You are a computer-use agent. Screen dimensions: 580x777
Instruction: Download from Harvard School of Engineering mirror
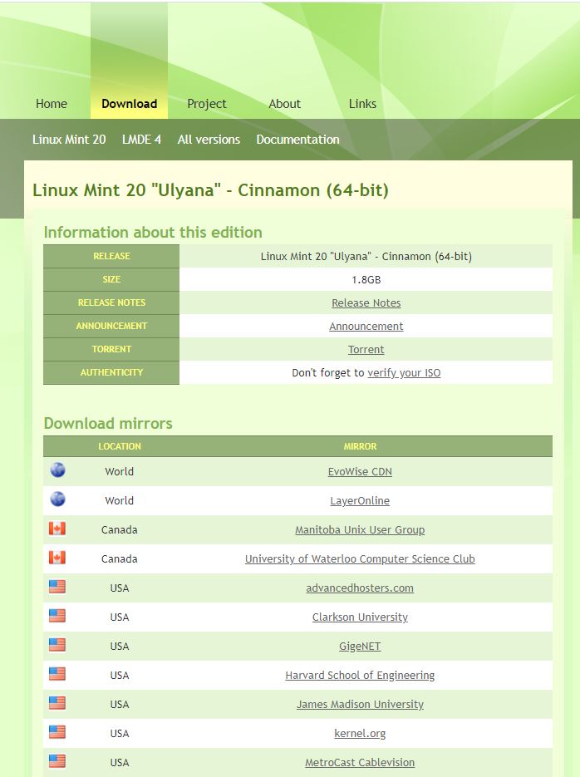click(360, 676)
